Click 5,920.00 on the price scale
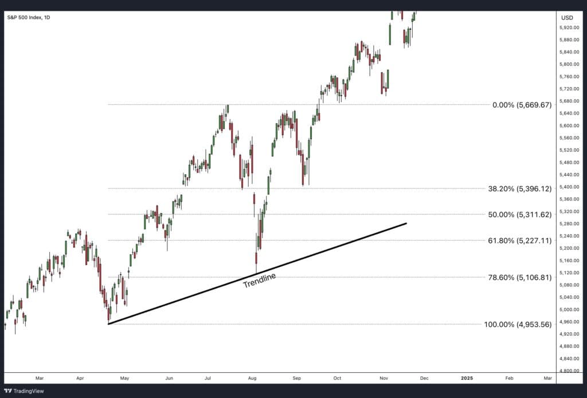Viewport: 587px width, 398px height. [x=569, y=27]
